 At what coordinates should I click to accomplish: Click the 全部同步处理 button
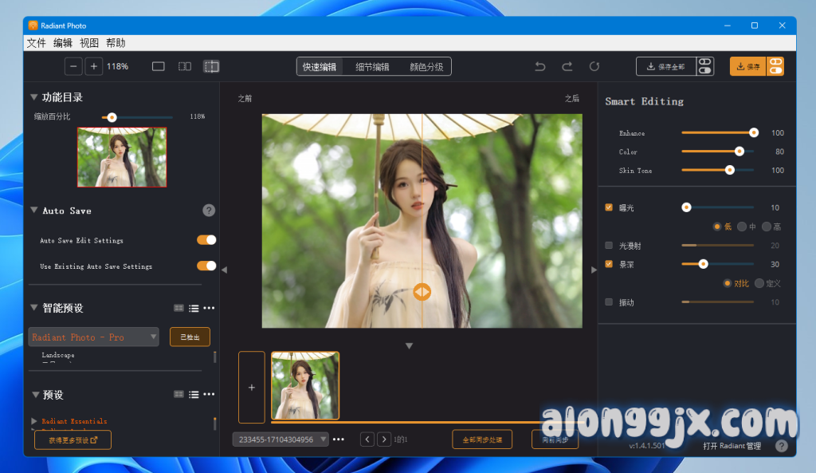[482, 439]
